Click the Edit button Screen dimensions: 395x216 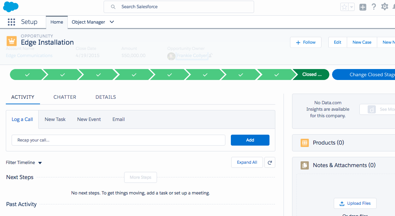coord(338,42)
